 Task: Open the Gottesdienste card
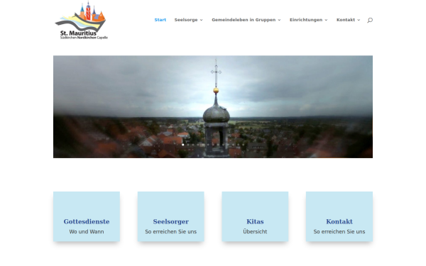tap(87, 216)
